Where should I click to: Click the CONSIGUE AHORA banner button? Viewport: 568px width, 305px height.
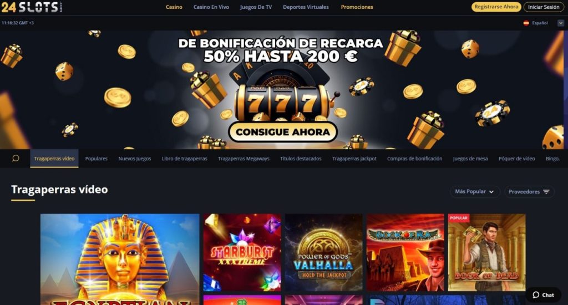283,132
